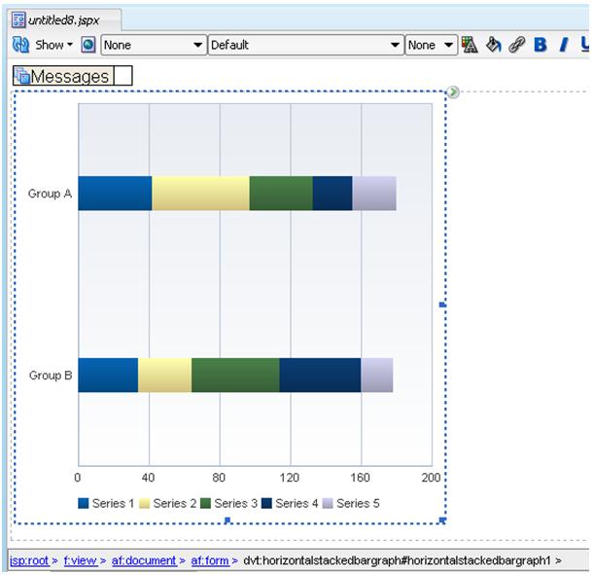The height and width of the screenshot is (575, 594).
Task: Click the browser preview globe icon
Action: 88,45
